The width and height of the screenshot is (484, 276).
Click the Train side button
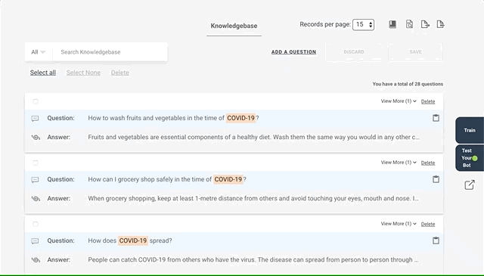470,130
